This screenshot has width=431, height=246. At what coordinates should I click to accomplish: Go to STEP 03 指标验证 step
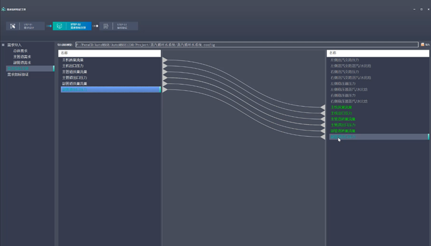118,26
